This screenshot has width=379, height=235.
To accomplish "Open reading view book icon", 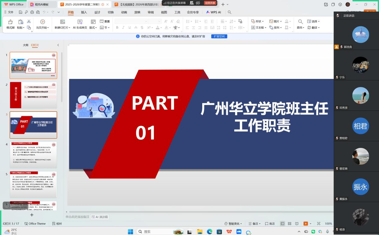I will click(x=297, y=224).
